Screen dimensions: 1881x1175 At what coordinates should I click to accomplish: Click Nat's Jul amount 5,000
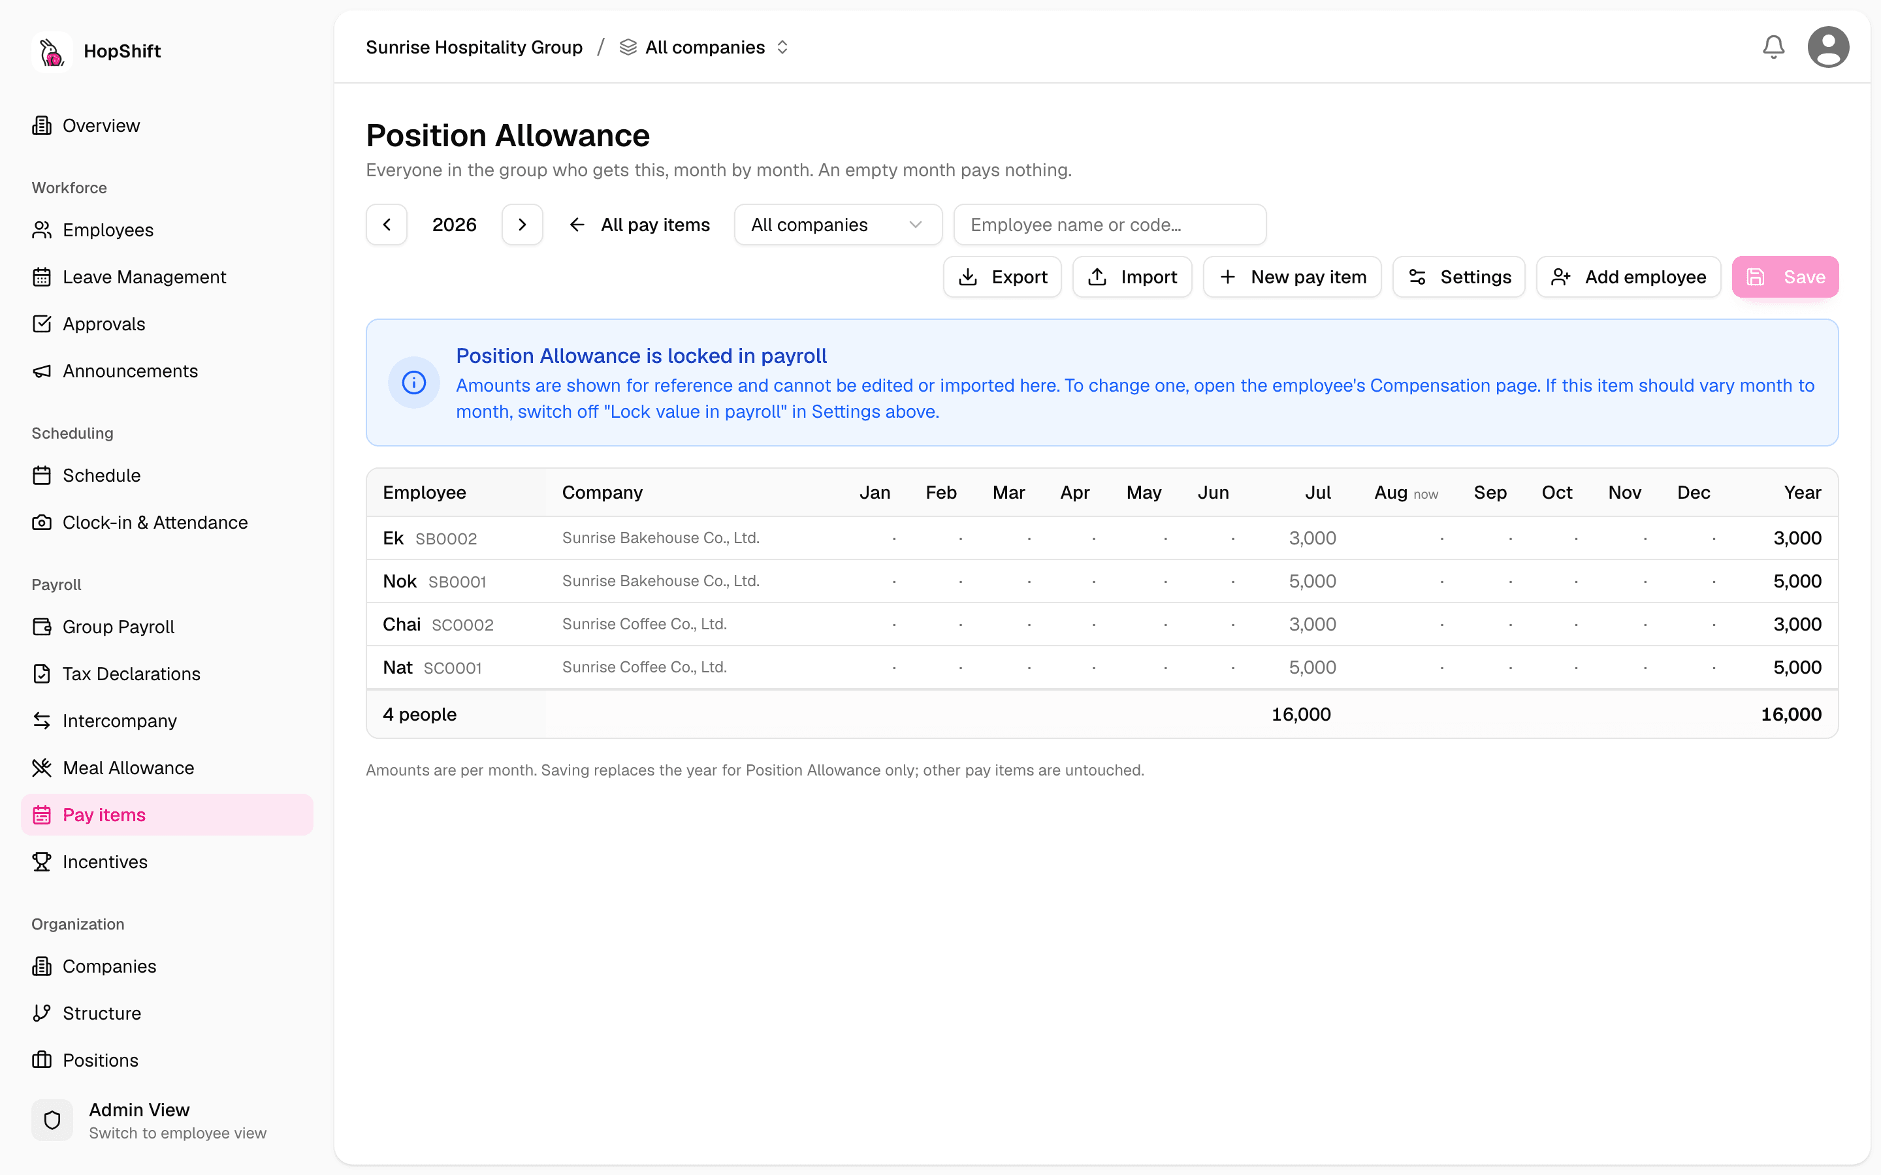1312,668
